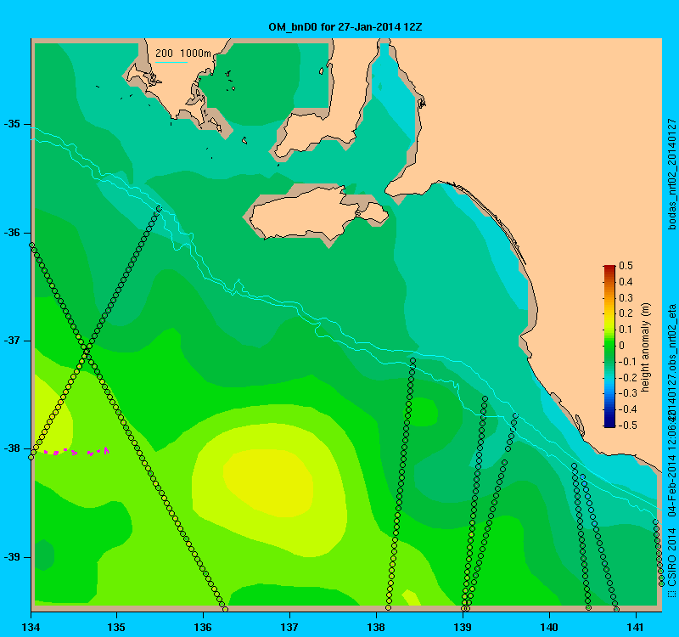
Task: Click the -36 latitude axis label
Action: pos(12,233)
